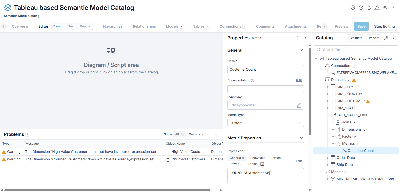Click the Save button
Image resolution: width=400 pixels, height=192 pixels.
click(x=361, y=26)
